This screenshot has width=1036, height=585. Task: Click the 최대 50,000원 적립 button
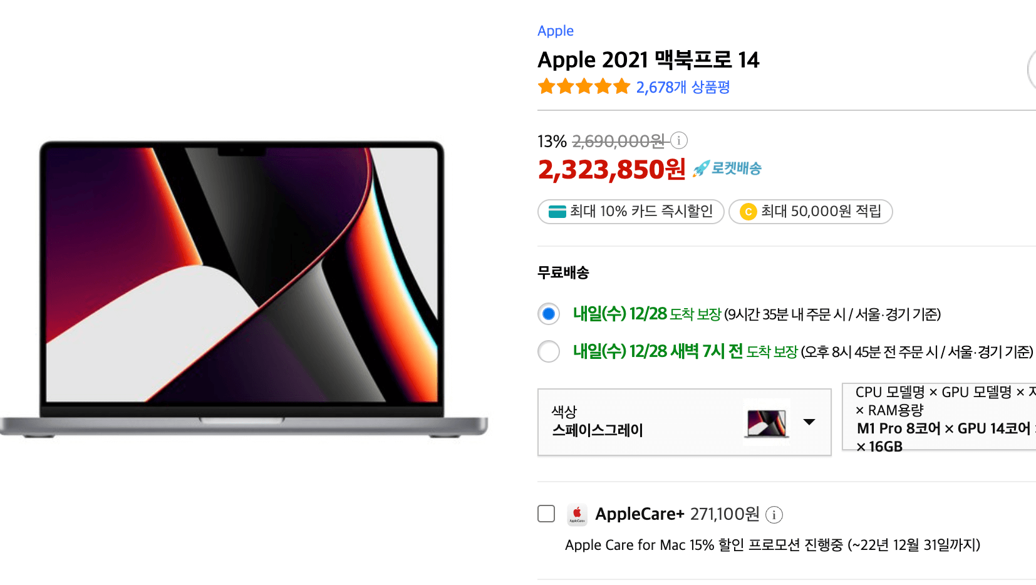pos(811,212)
